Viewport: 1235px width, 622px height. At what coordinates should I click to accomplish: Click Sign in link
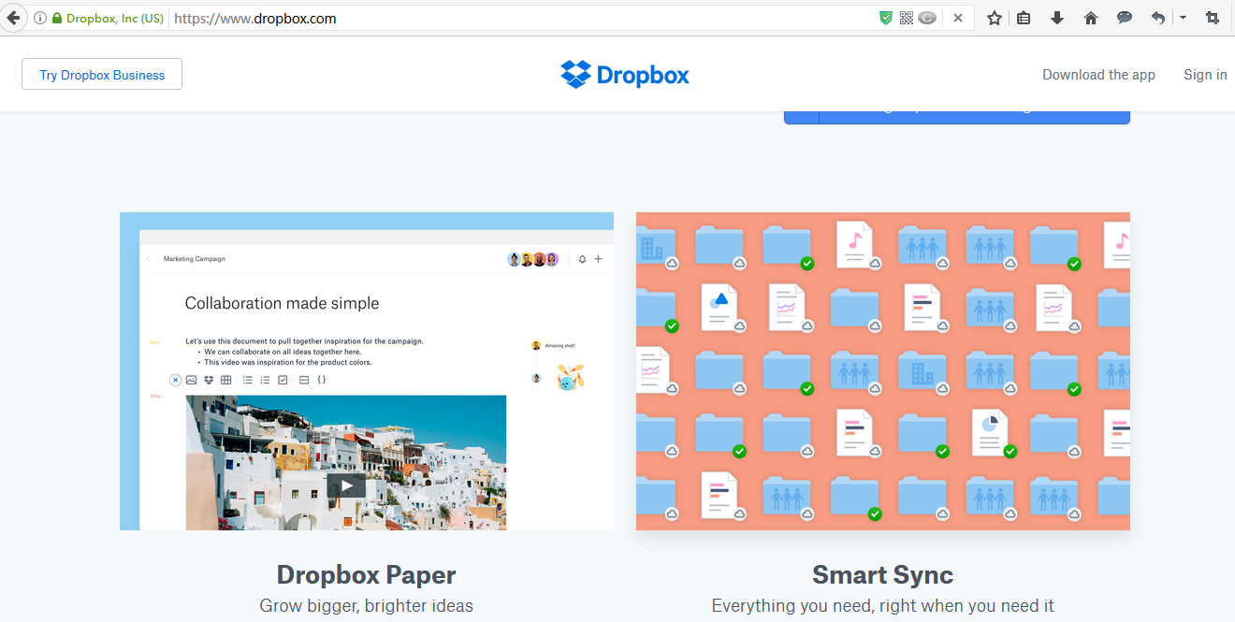coord(1205,75)
